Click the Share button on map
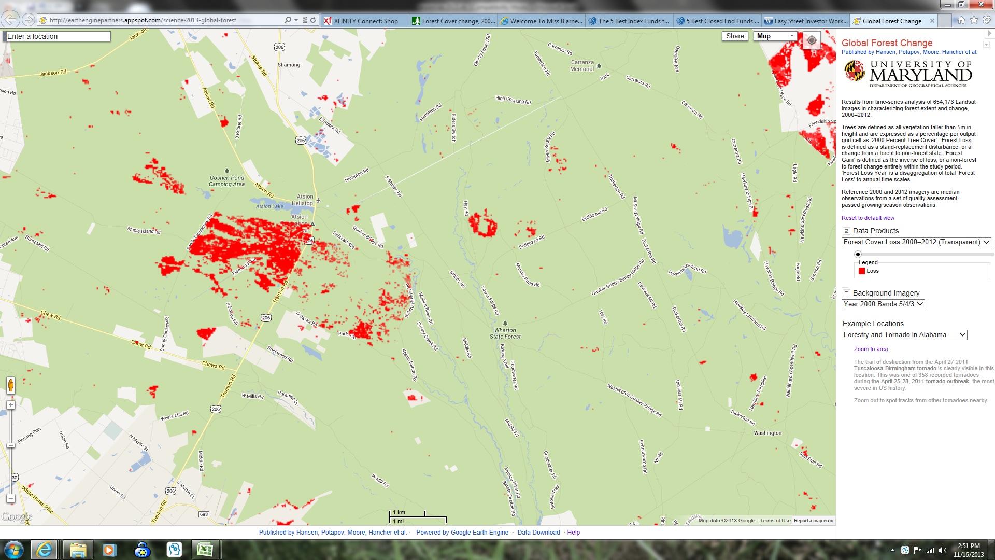Viewport: 995px width, 560px height. [x=735, y=36]
